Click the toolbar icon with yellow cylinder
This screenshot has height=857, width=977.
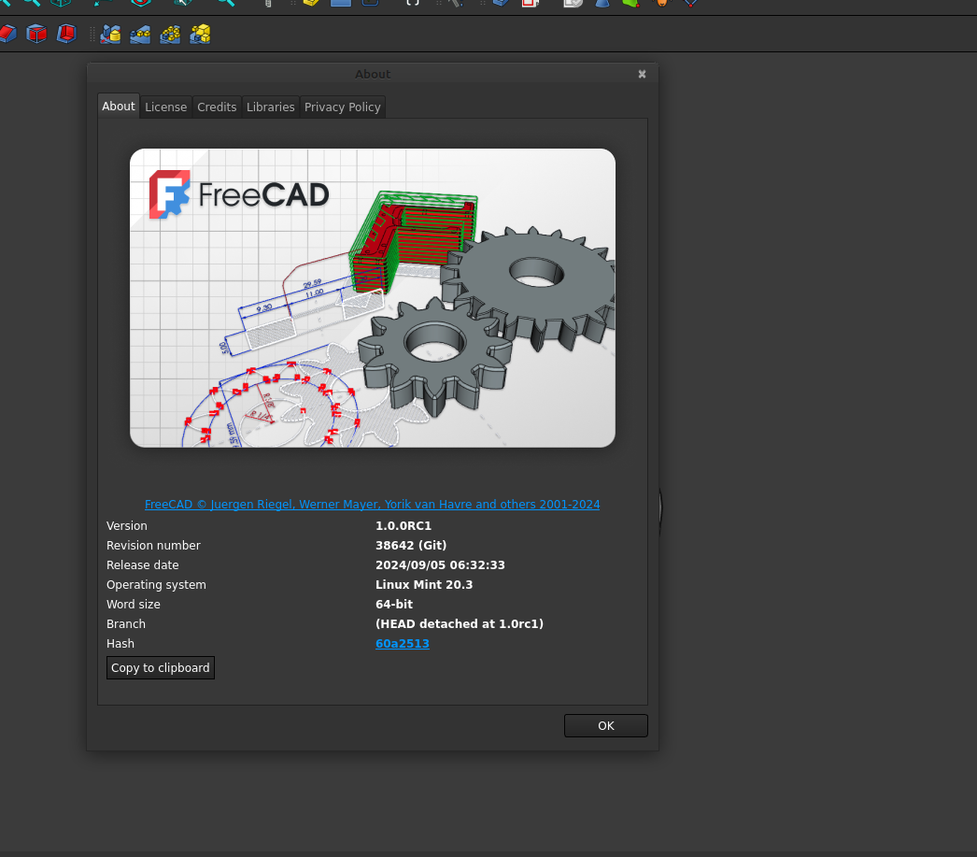coord(110,34)
